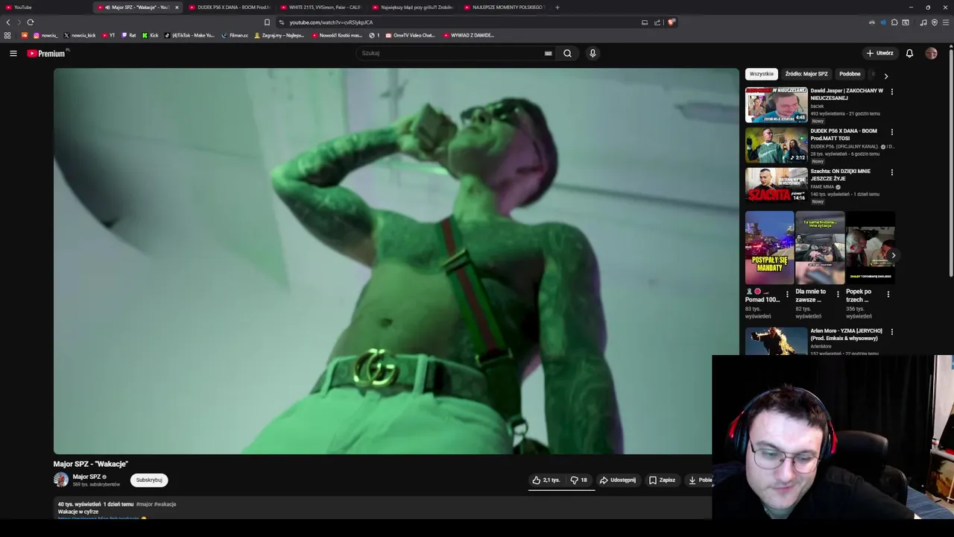Select the Źródło: Major SPZ chip
This screenshot has width=954, height=537.
pyautogui.click(x=806, y=74)
